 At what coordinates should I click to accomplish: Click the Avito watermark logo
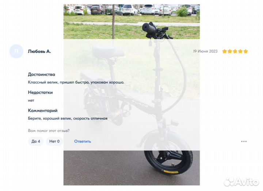coord(241,182)
